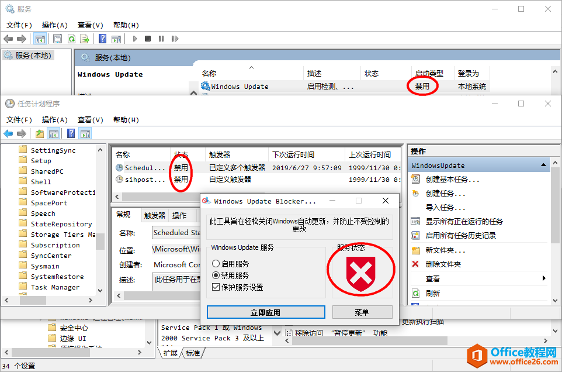Click help icon in Task Scheduler toolbar
The image size is (562, 372).
[71, 134]
